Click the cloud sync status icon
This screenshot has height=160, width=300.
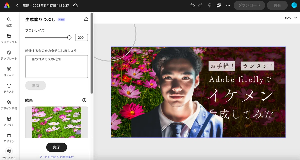pyautogui.click(x=75, y=5)
